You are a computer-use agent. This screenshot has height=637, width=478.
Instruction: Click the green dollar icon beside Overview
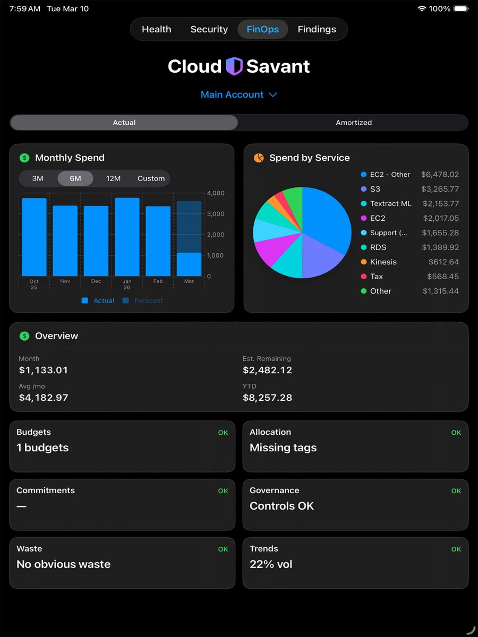[24, 336]
